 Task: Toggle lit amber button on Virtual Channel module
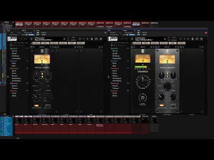pyautogui.click(x=37, y=106)
